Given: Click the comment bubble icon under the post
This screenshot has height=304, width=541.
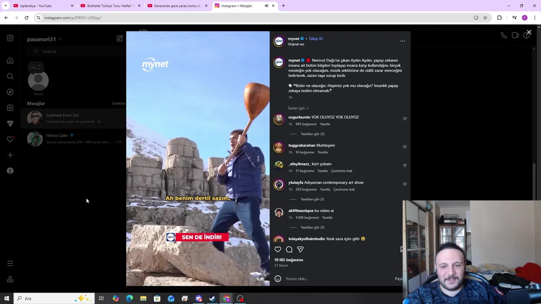Looking at the screenshot, I should click(289, 249).
